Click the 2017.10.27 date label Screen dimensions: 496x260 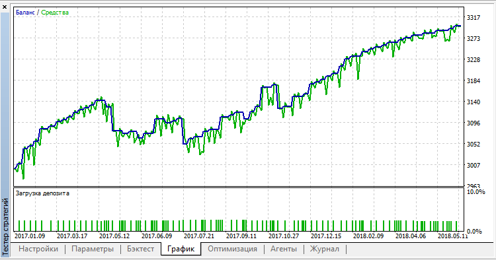284,236
